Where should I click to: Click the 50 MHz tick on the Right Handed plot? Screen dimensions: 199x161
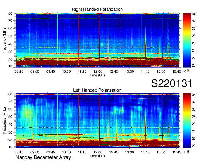[11, 36]
